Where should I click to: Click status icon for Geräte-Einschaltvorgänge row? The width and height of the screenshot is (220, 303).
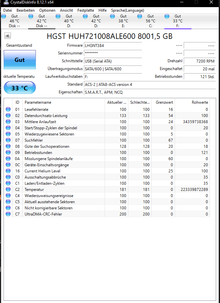coord(8,165)
